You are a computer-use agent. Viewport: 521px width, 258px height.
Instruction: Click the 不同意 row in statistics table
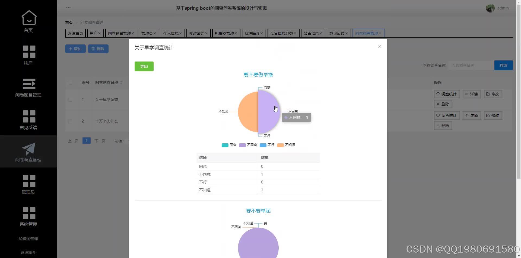click(258, 174)
